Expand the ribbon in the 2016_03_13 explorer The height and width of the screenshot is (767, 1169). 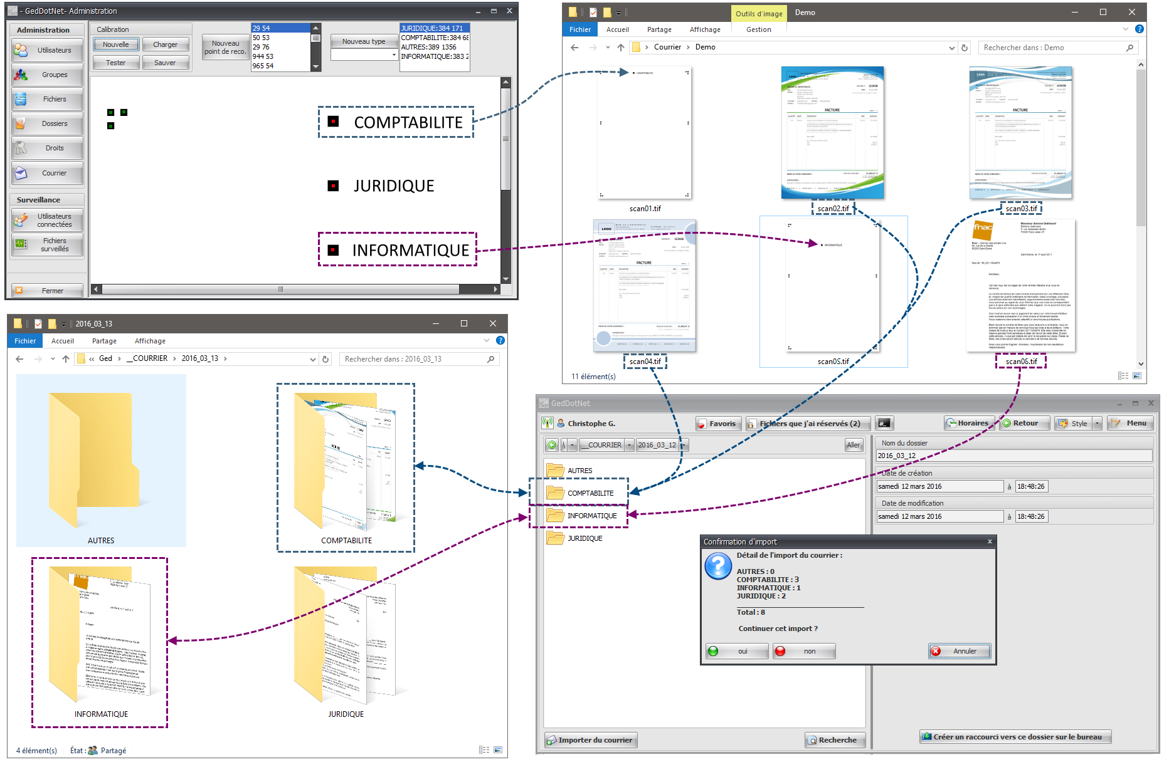[x=487, y=340]
